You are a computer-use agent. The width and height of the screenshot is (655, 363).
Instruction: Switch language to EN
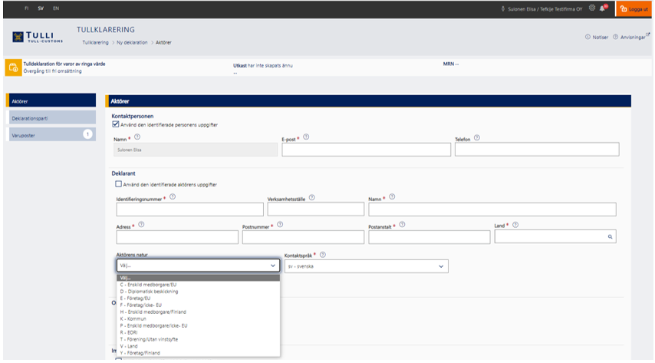point(55,8)
